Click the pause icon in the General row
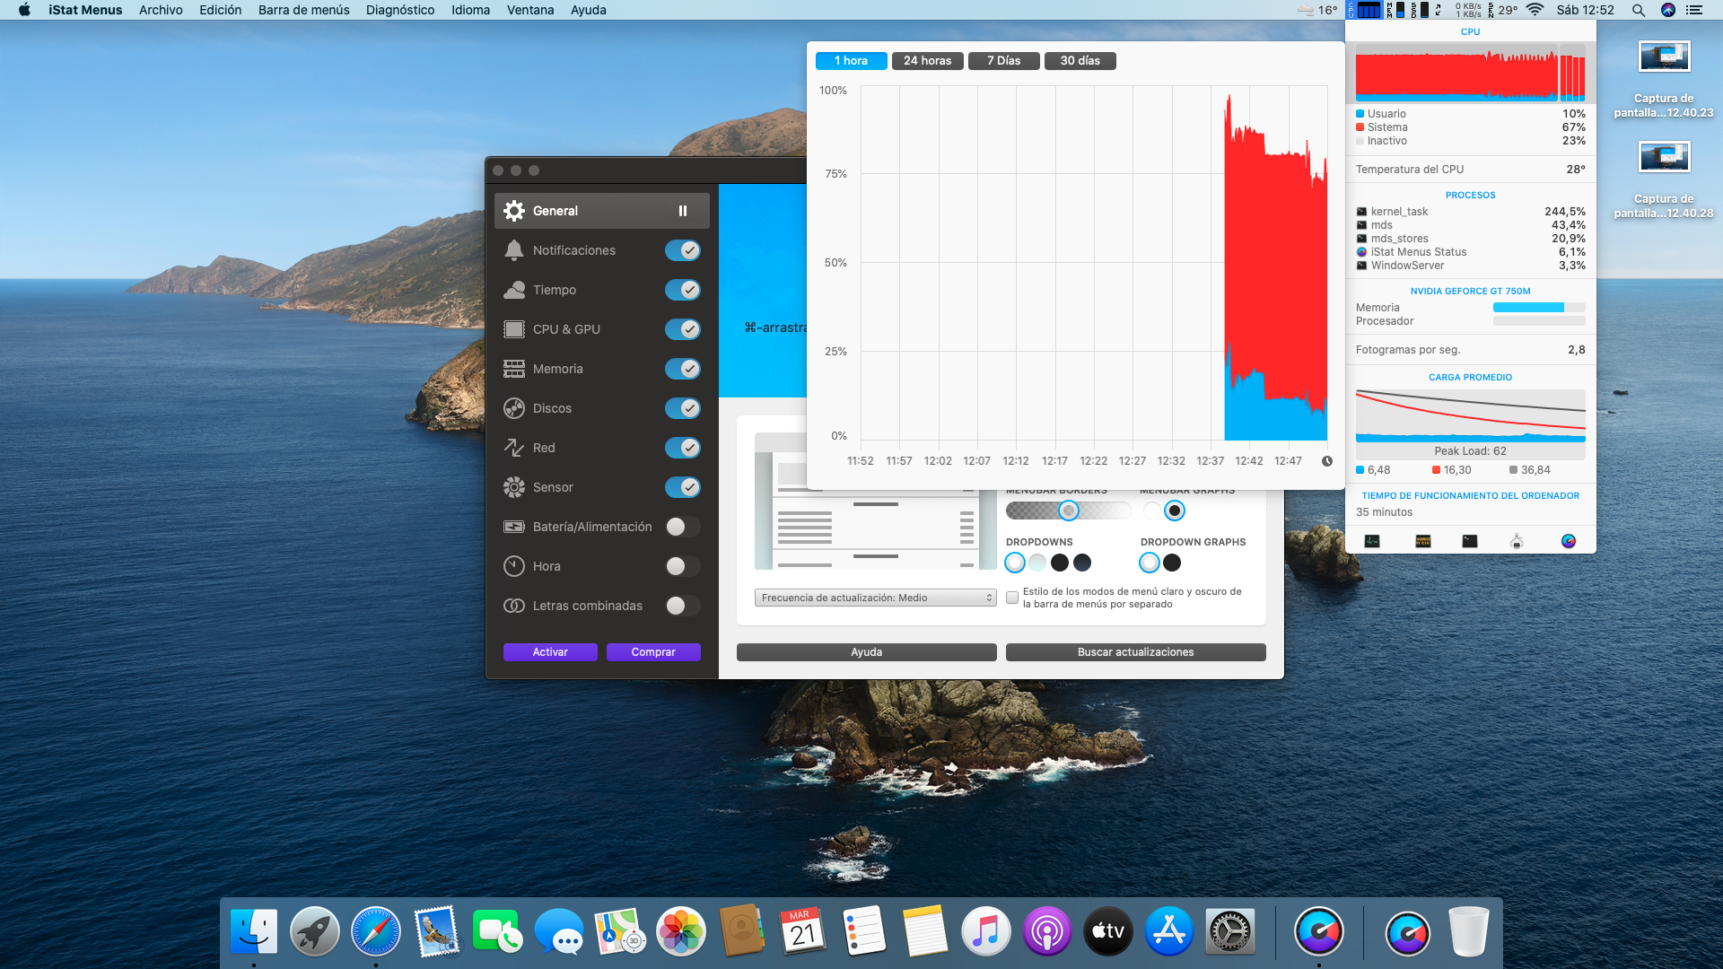Screen dimensions: 1723x969 (683, 211)
